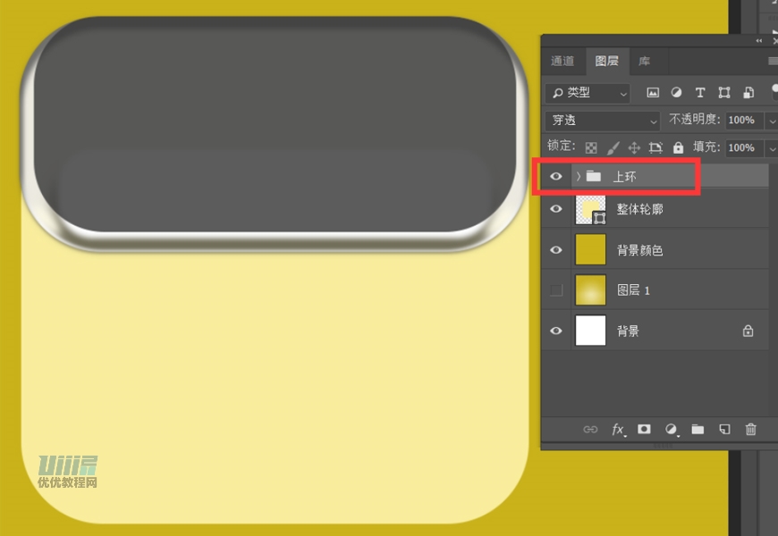Create new fill or adjustment layer icon
Image resolution: width=778 pixels, height=536 pixels.
[x=672, y=430]
